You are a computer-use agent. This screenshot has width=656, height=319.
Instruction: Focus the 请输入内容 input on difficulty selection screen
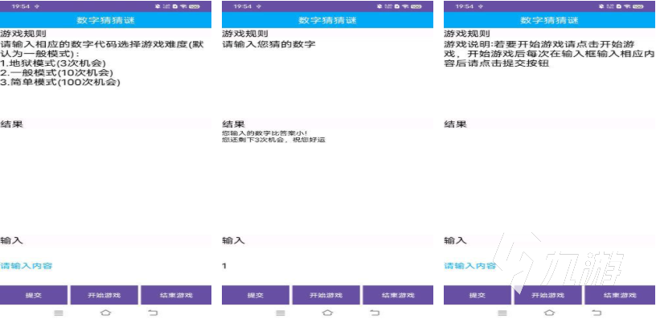point(105,266)
